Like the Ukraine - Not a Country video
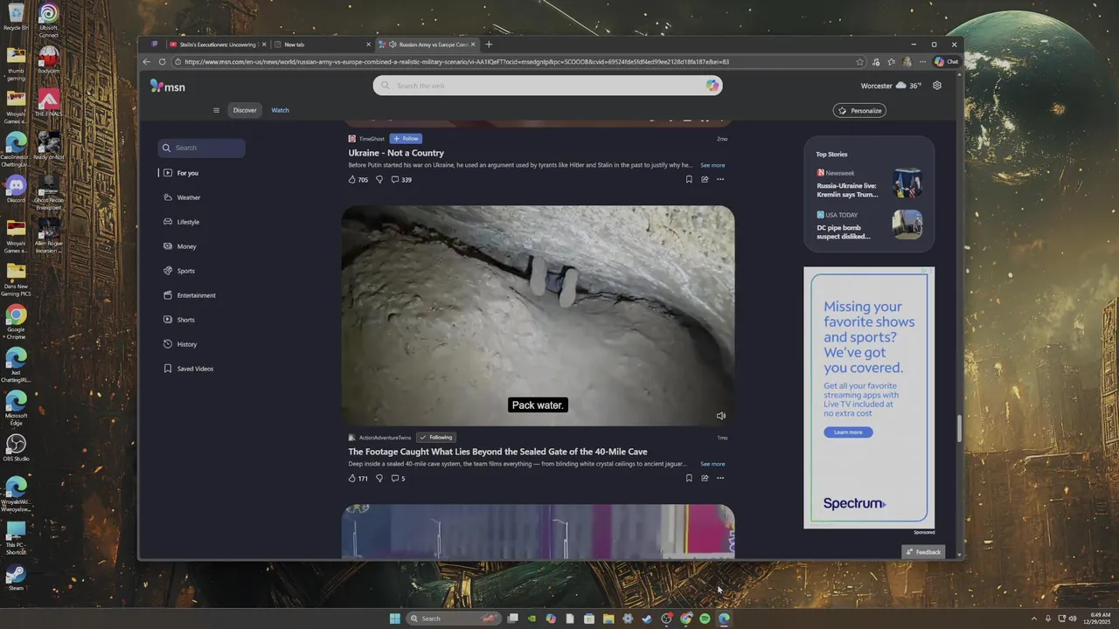The width and height of the screenshot is (1119, 629). (x=358, y=180)
